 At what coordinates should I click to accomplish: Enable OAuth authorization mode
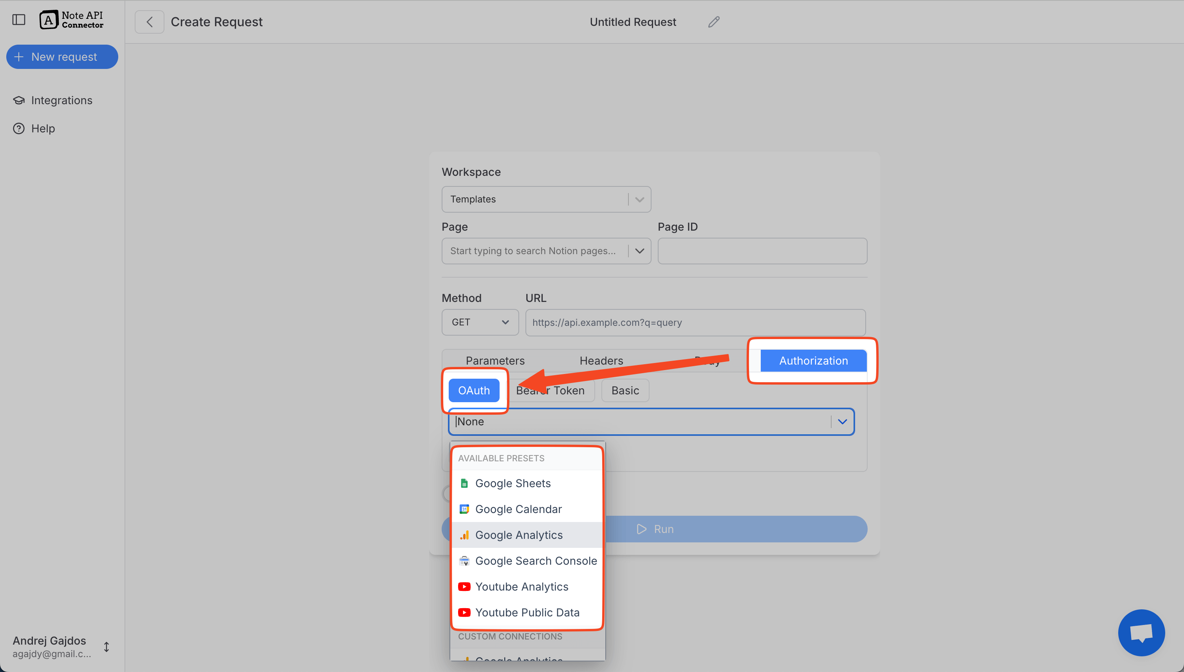[x=474, y=390]
